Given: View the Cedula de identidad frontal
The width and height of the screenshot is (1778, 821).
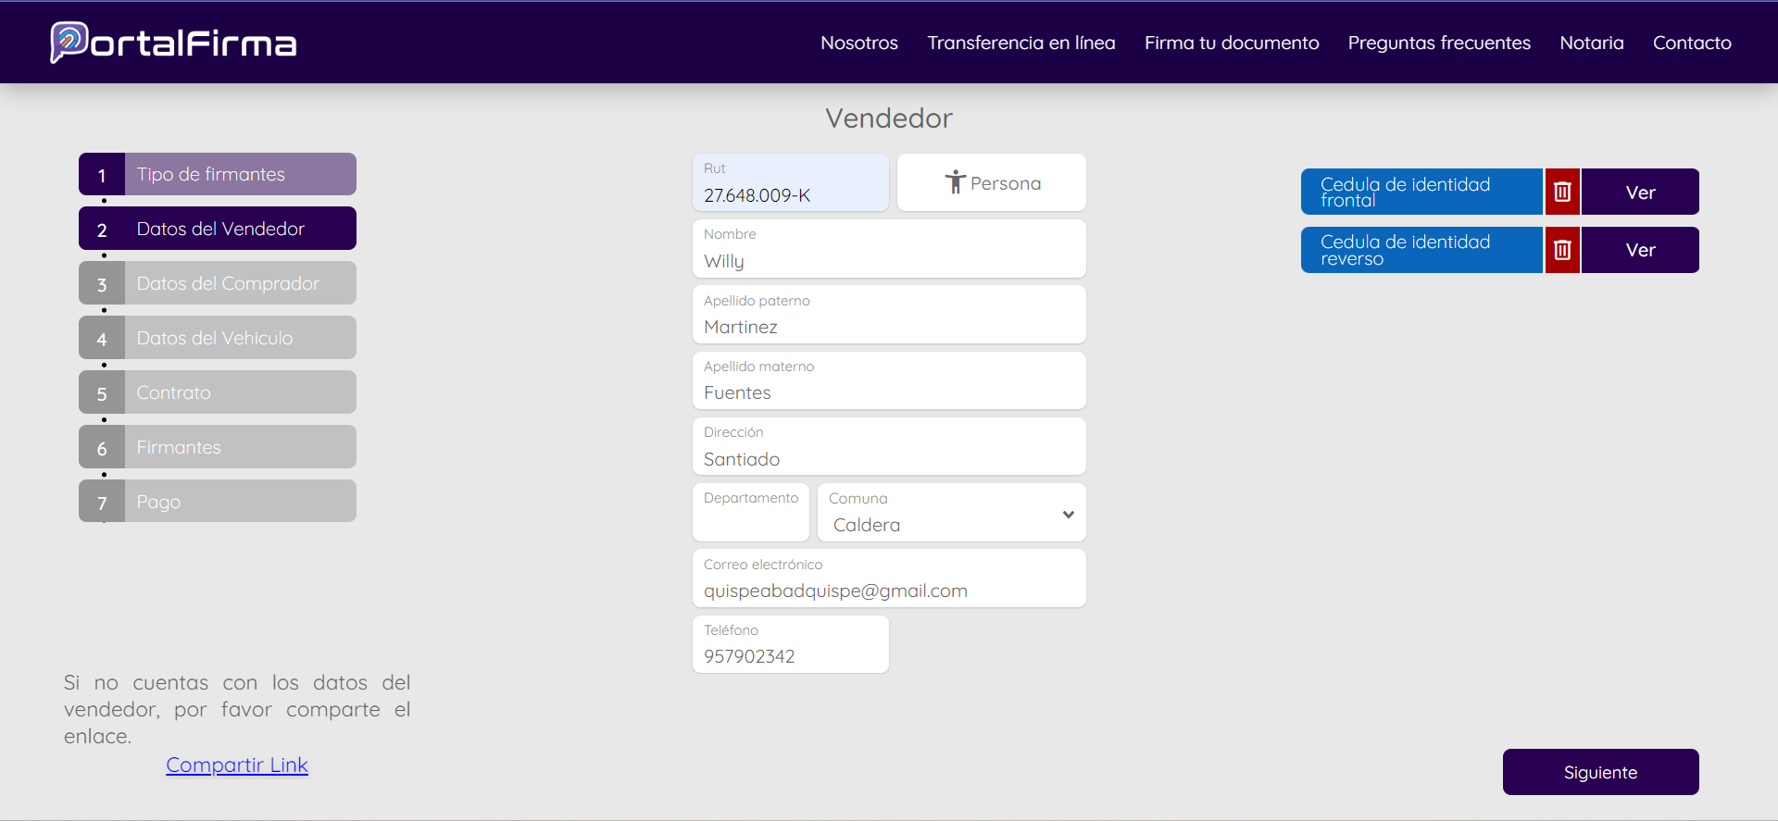Looking at the screenshot, I should click(1639, 193).
